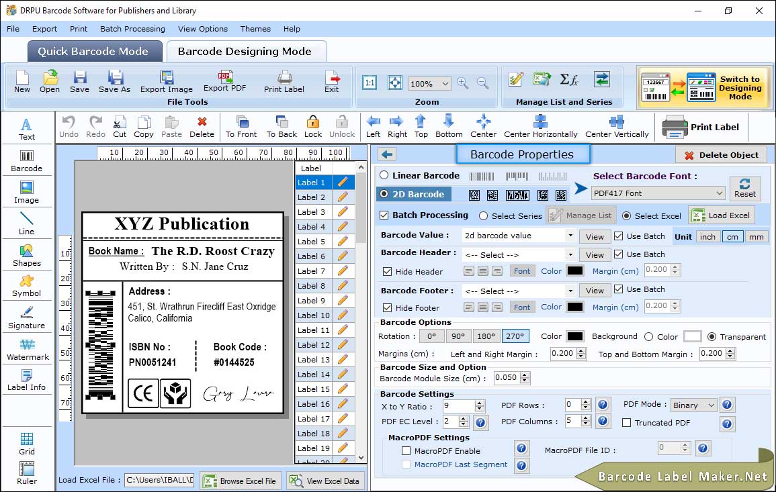Select Transparent background radio
Screen dimensions: 776x492
click(x=712, y=337)
